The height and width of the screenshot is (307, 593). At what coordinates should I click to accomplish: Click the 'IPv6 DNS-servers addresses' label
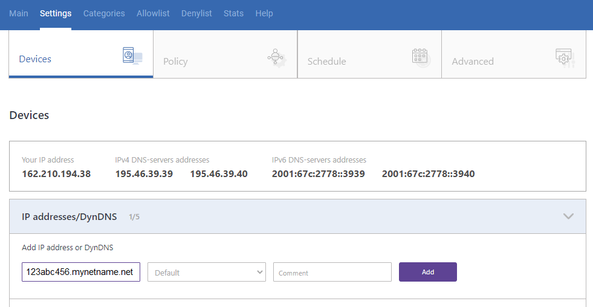point(319,160)
